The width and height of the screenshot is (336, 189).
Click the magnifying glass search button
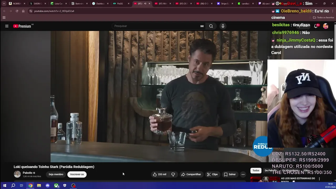pyautogui.click(x=211, y=26)
